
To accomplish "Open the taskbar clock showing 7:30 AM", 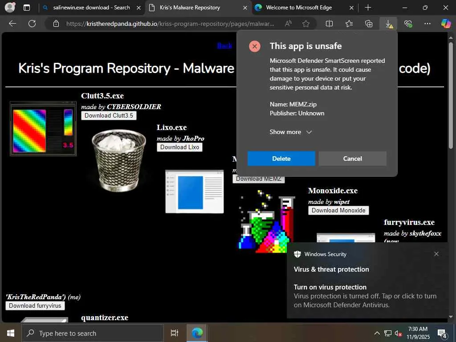I will coord(418,333).
